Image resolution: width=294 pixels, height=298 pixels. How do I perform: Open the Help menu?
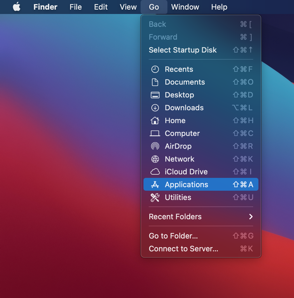[219, 7]
